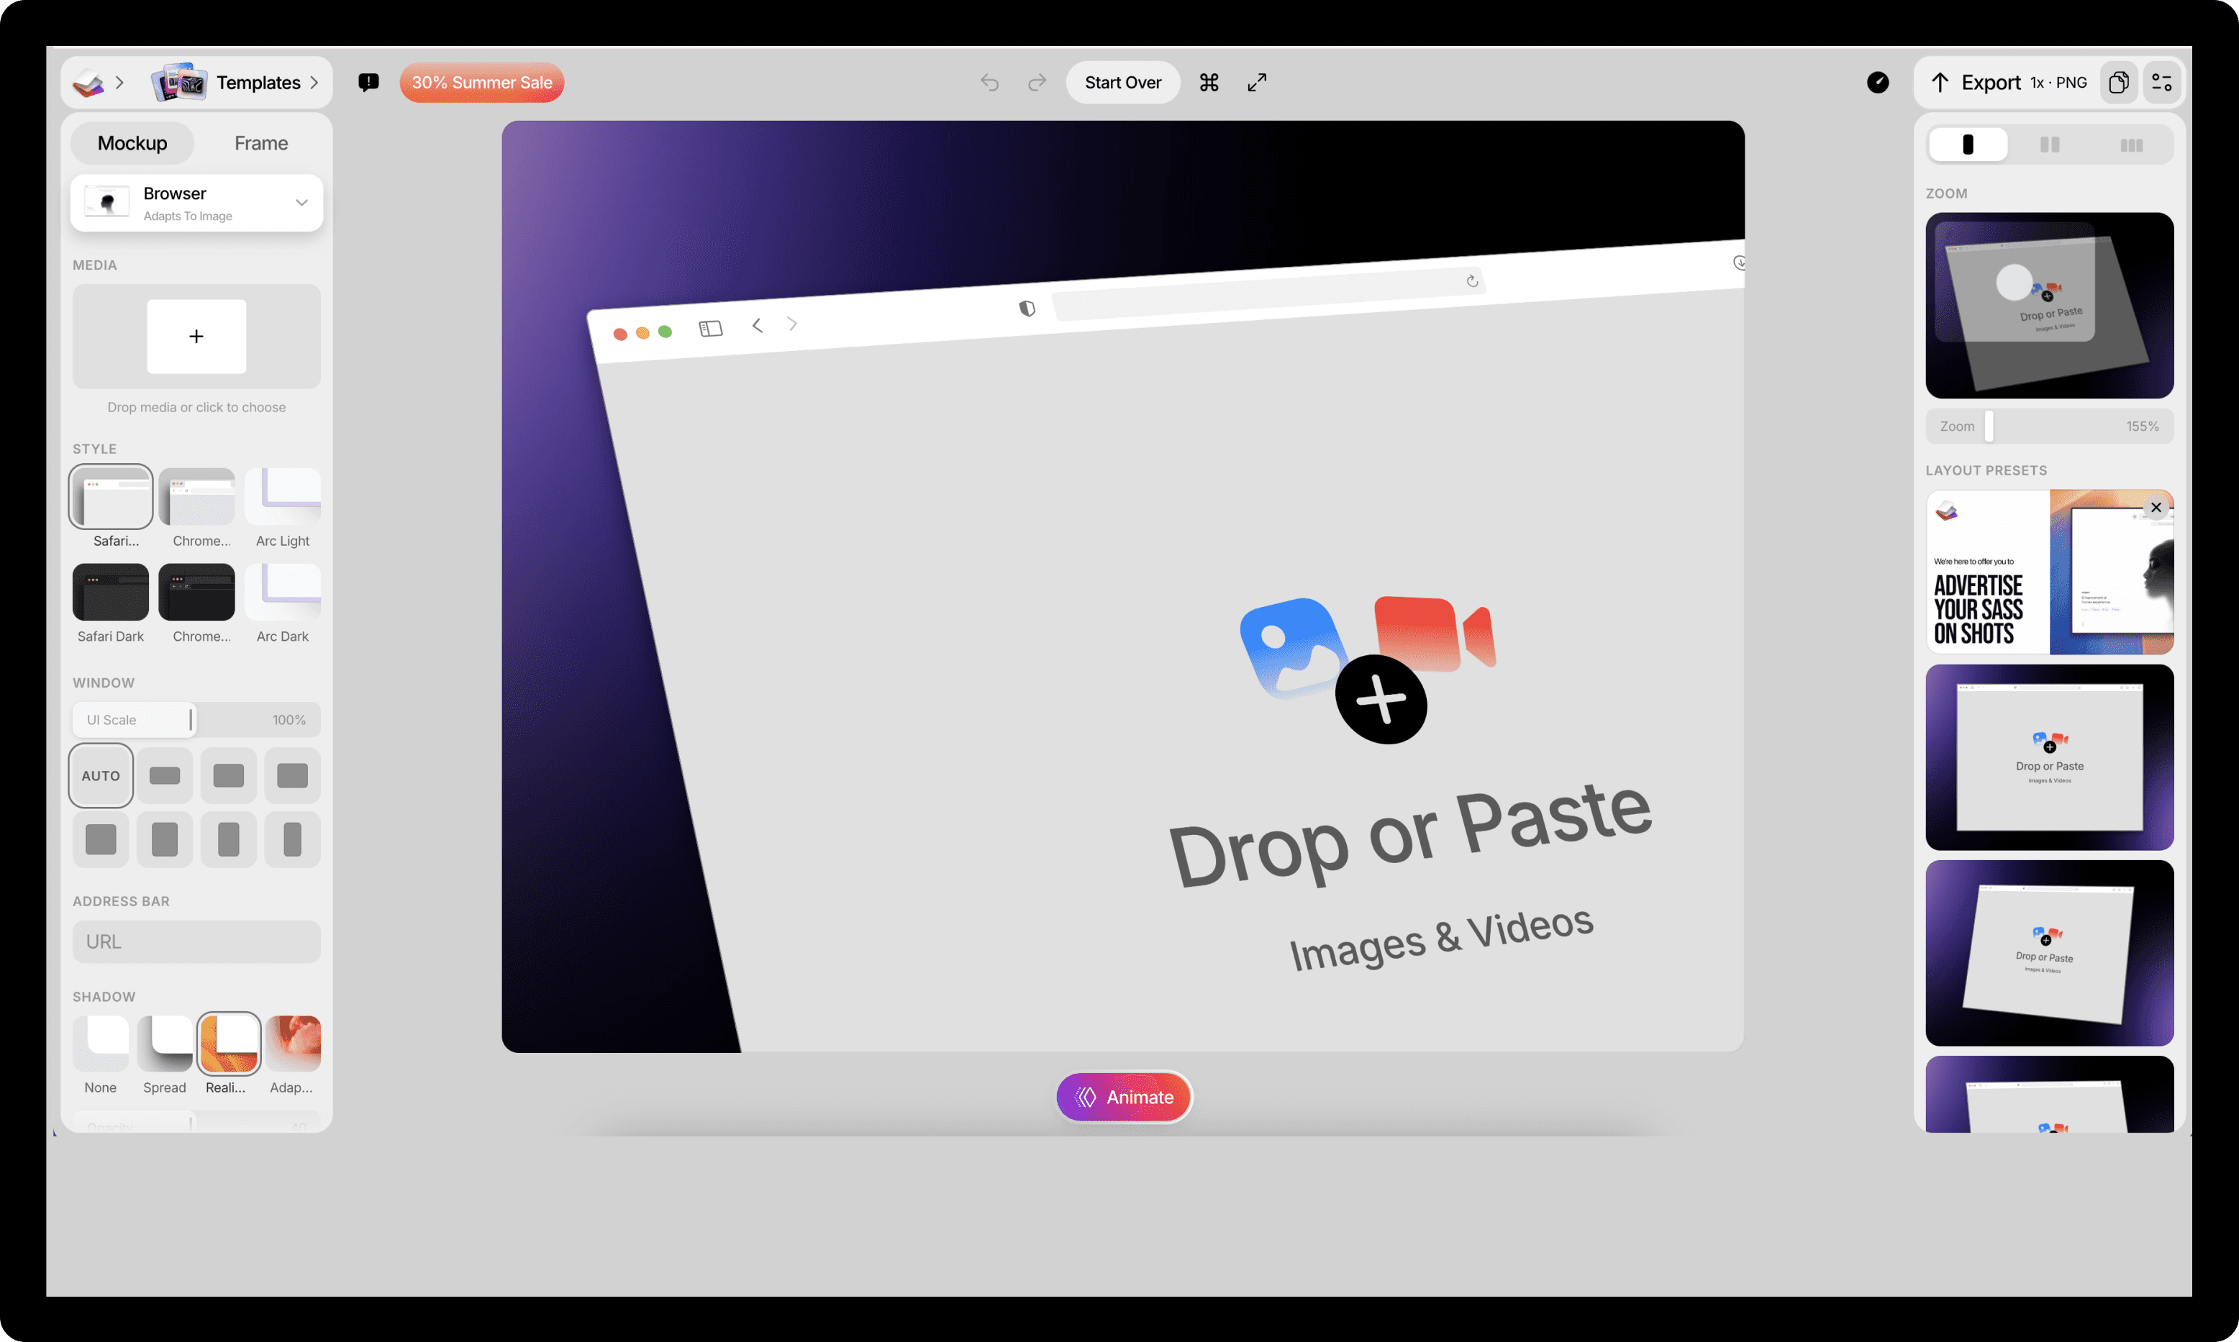The width and height of the screenshot is (2239, 1342).
Task: Click the 30% Summer Sale badge
Action: pyautogui.click(x=481, y=82)
